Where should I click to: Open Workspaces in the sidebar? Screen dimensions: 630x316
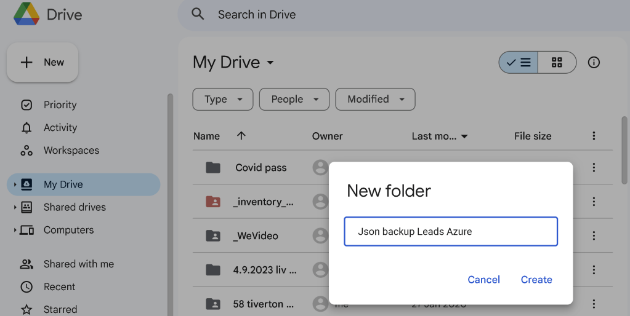pyautogui.click(x=71, y=151)
